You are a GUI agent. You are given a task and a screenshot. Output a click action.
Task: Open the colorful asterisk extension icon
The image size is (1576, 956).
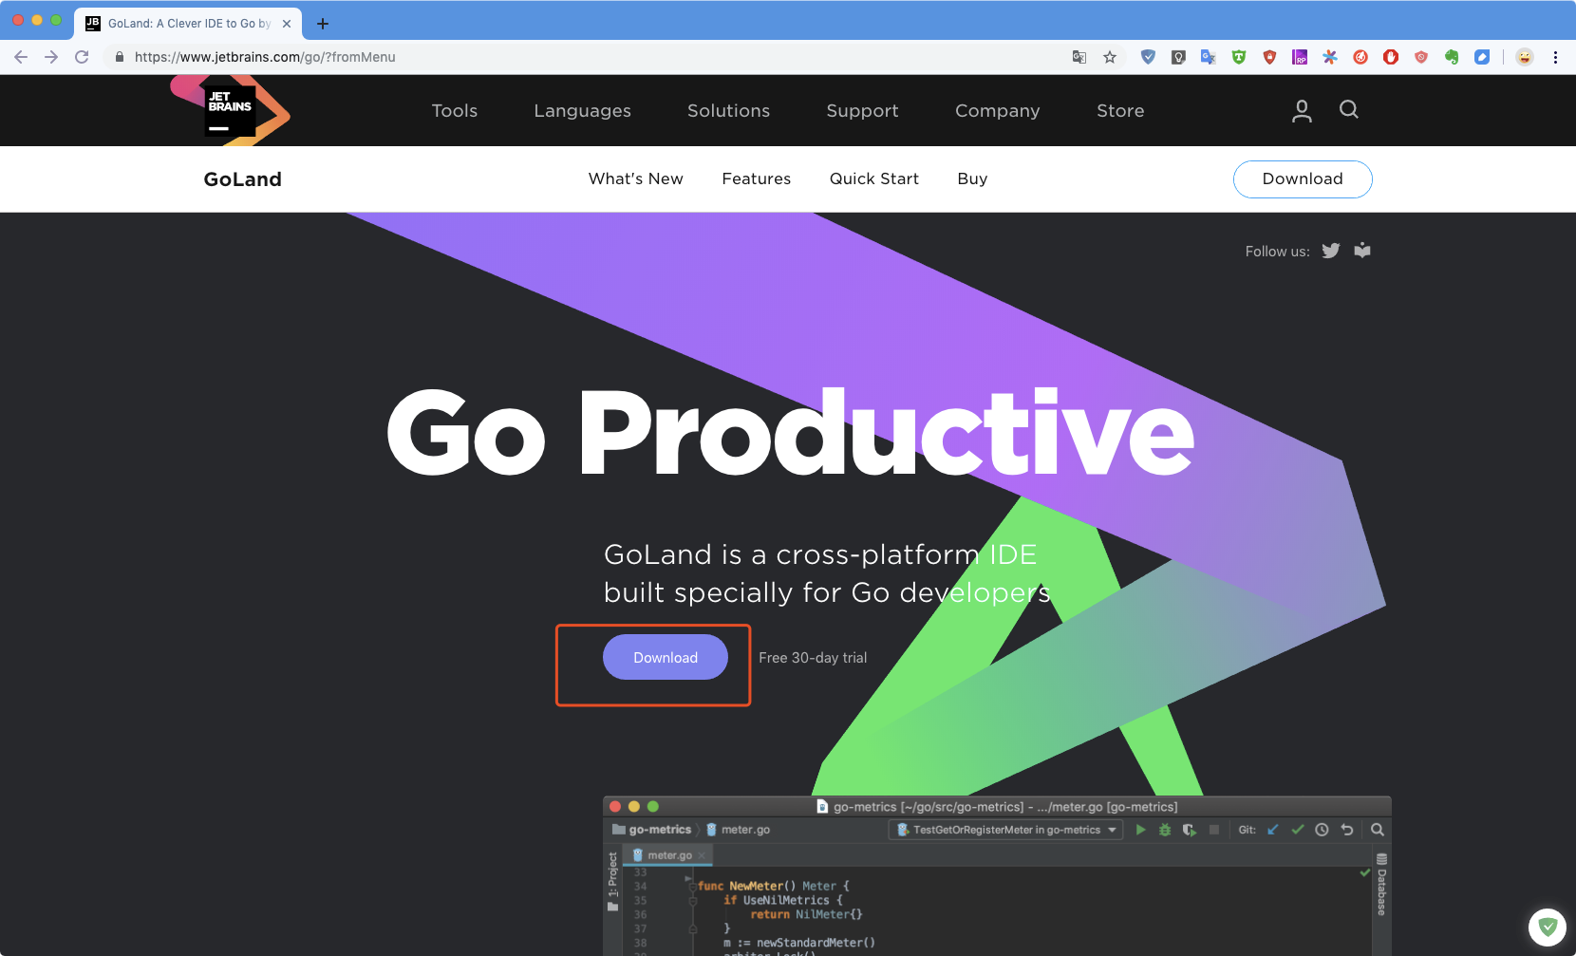point(1330,57)
